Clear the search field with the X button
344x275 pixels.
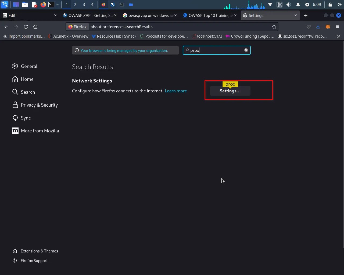pyautogui.click(x=246, y=50)
